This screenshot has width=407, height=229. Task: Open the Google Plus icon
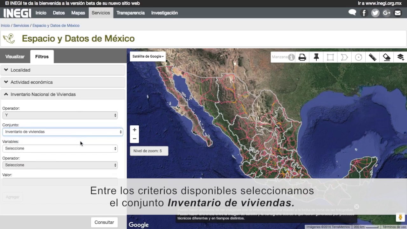point(387,13)
